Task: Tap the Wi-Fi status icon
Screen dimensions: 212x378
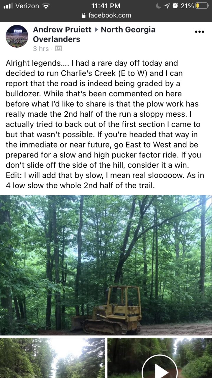Action: [45, 6]
